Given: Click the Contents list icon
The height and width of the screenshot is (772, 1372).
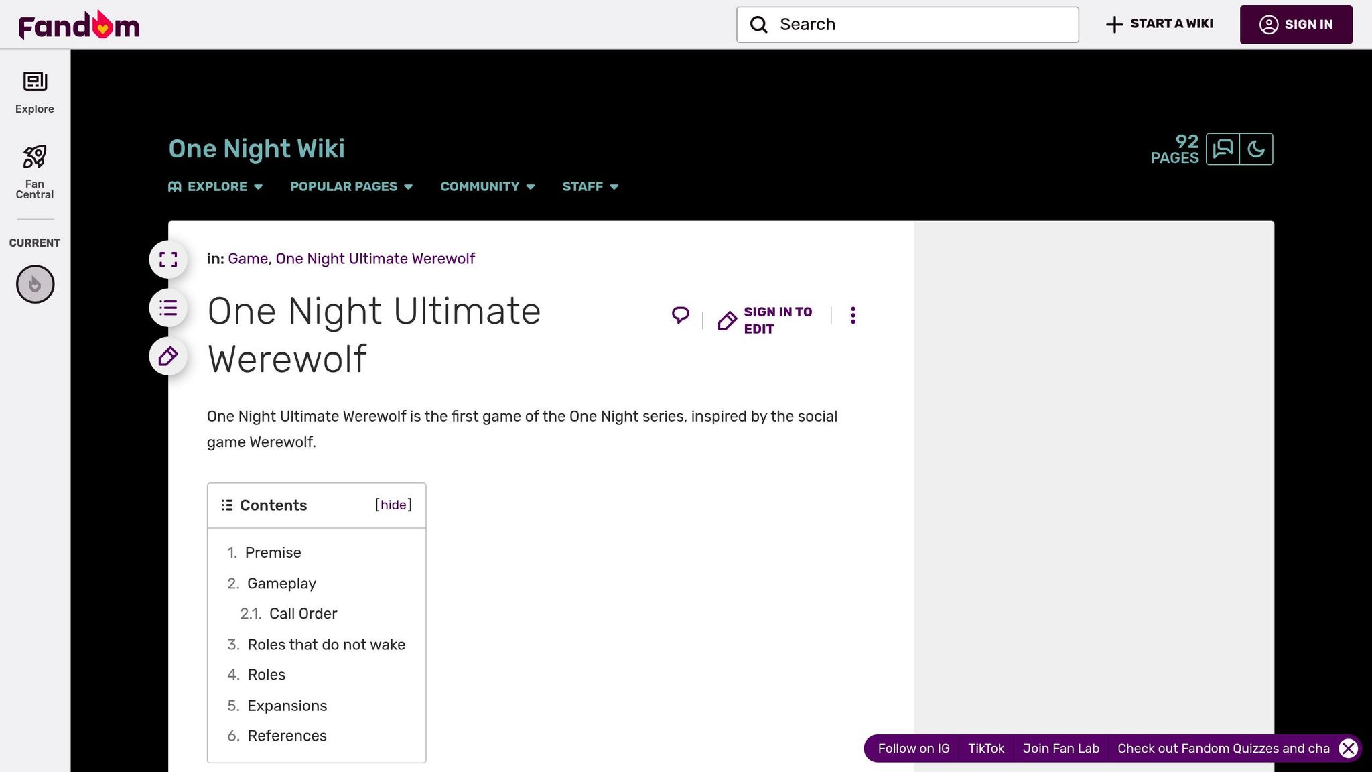Looking at the screenshot, I should [227, 505].
